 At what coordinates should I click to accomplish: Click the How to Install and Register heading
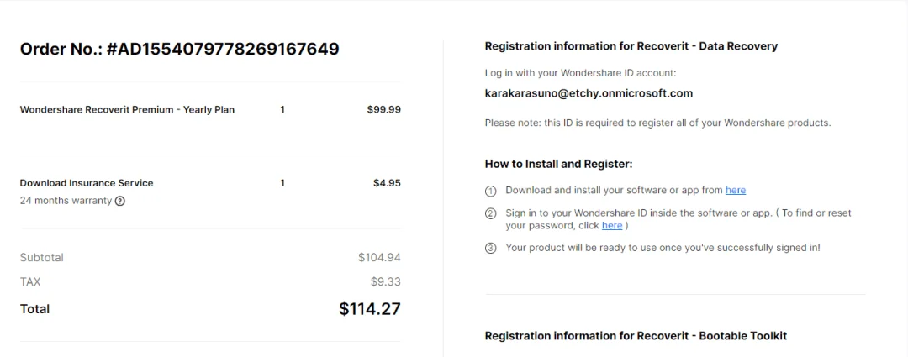point(558,164)
